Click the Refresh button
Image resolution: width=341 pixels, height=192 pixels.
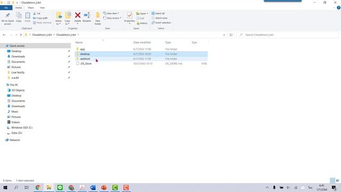pyautogui.click(x=231, y=35)
